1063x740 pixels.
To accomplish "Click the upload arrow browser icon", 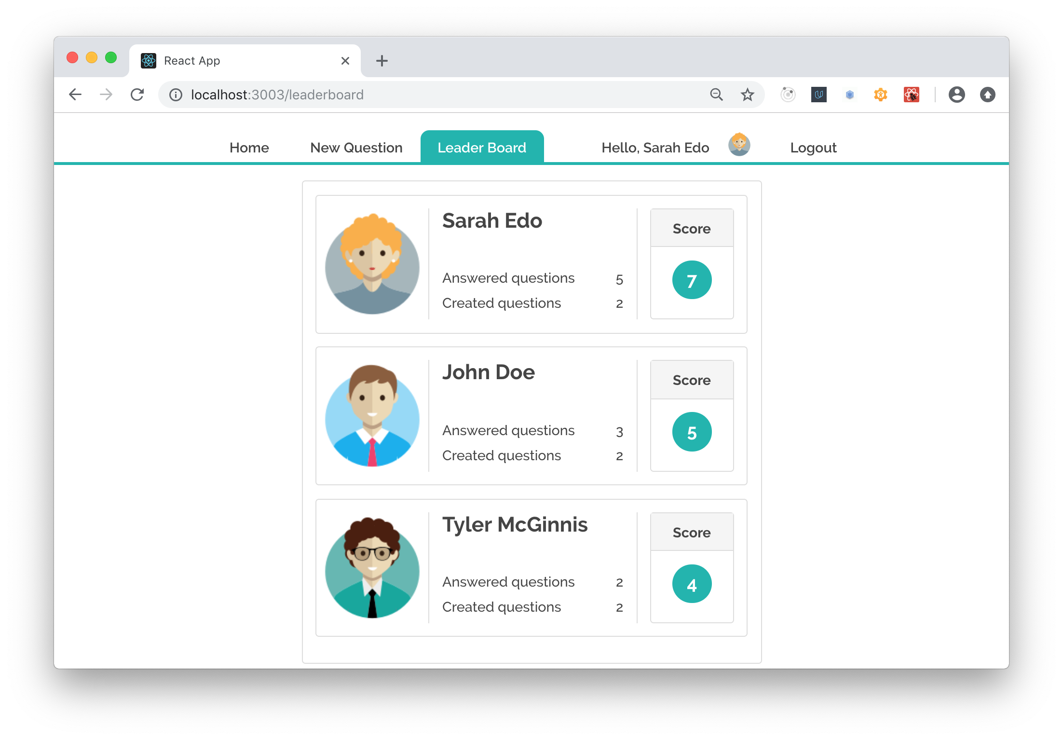I will (x=988, y=95).
